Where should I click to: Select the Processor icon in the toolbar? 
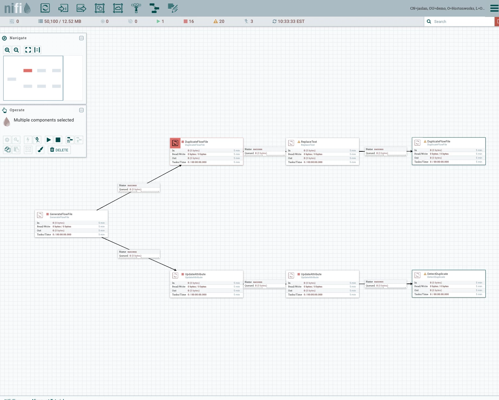point(45,8)
